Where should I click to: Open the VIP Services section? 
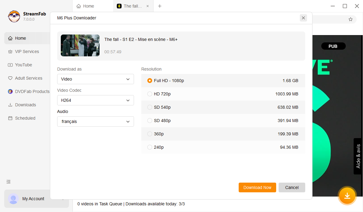click(27, 51)
